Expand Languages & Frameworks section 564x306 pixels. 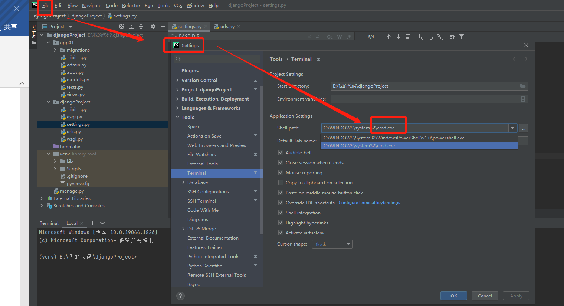click(x=177, y=108)
